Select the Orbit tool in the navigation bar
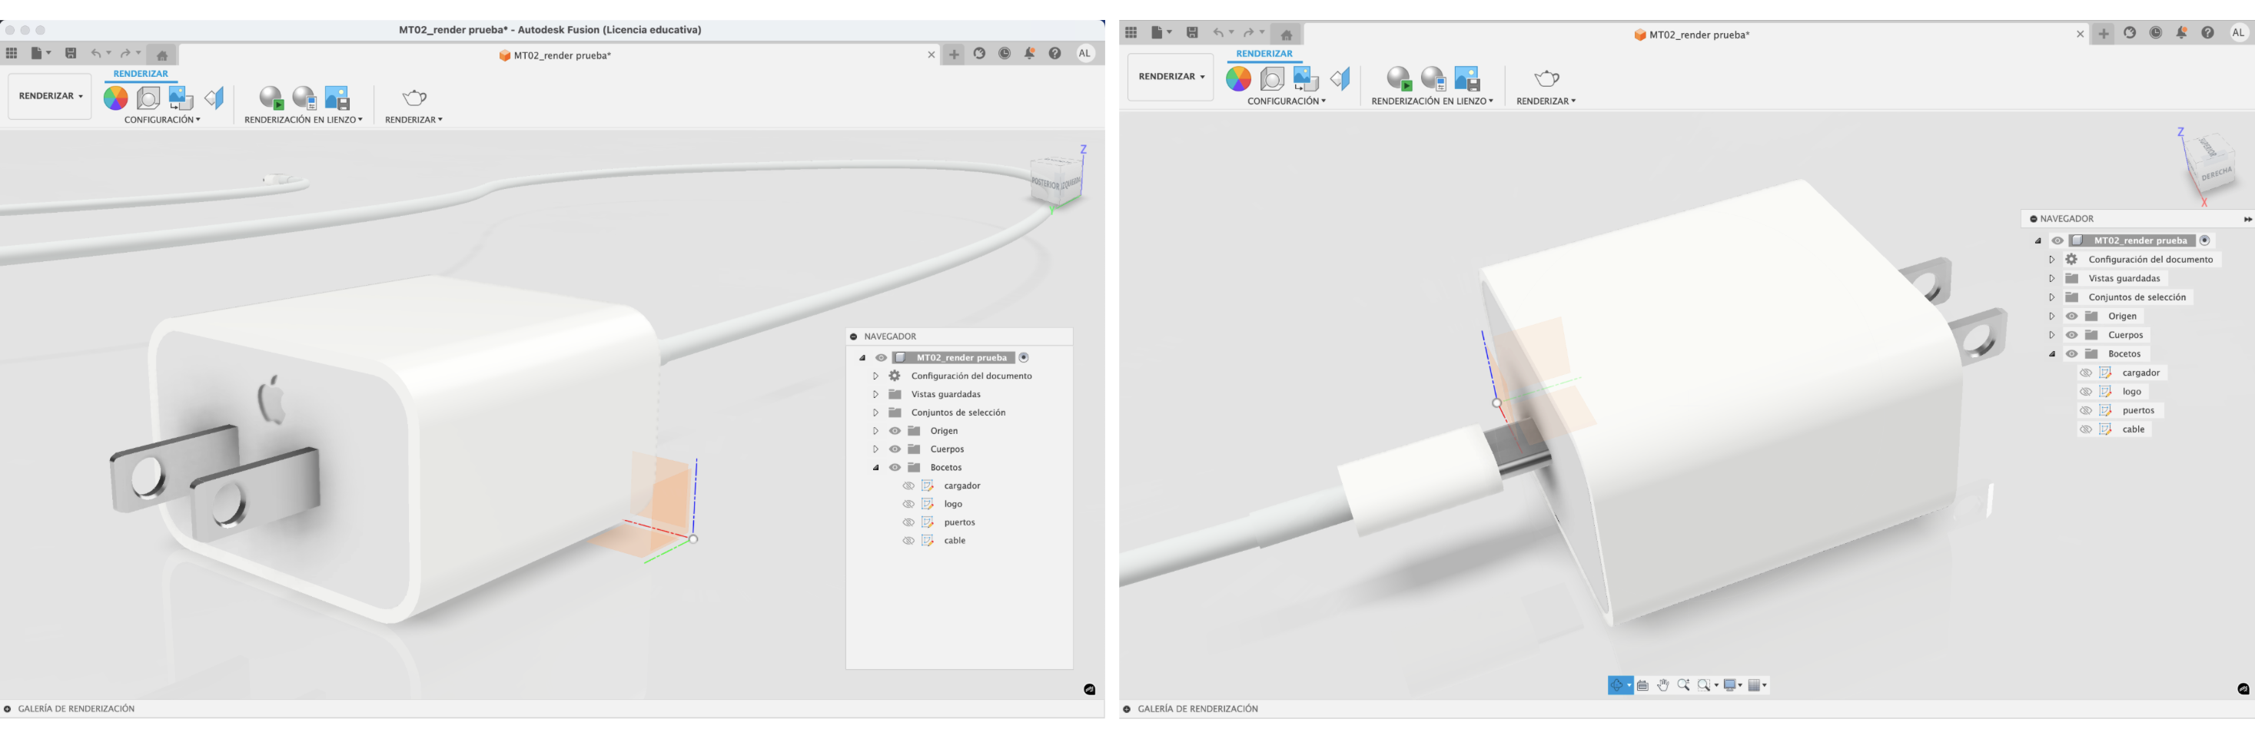The width and height of the screenshot is (2255, 739). [1616, 686]
